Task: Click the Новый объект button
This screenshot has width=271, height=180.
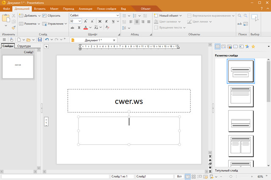Action: (x=167, y=15)
